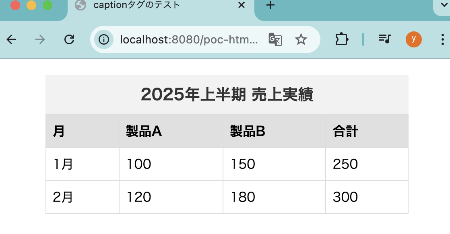Click the forward navigation arrow
Screen dimensions: 450x234
pos(40,39)
